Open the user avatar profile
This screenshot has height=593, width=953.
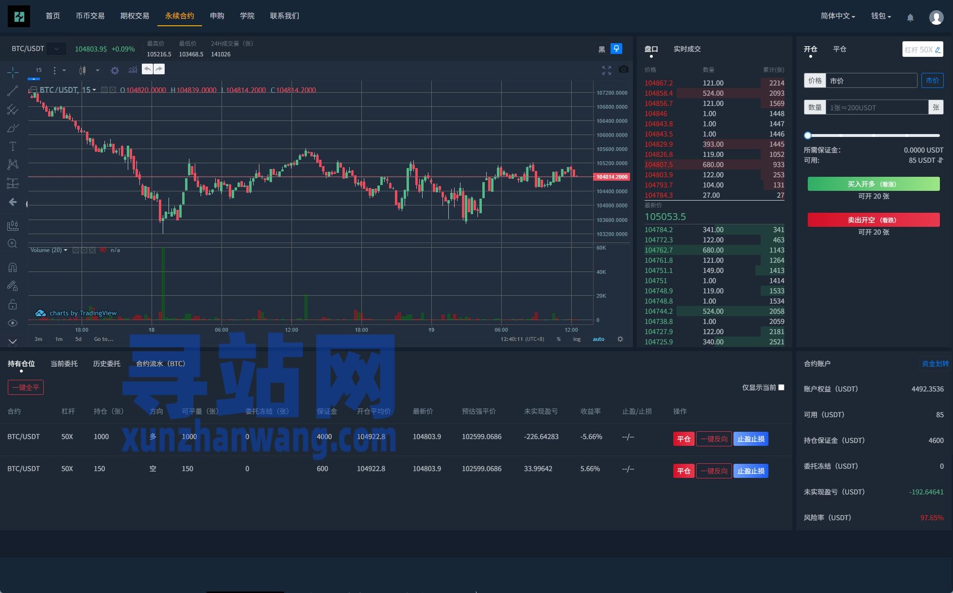coord(936,17)
